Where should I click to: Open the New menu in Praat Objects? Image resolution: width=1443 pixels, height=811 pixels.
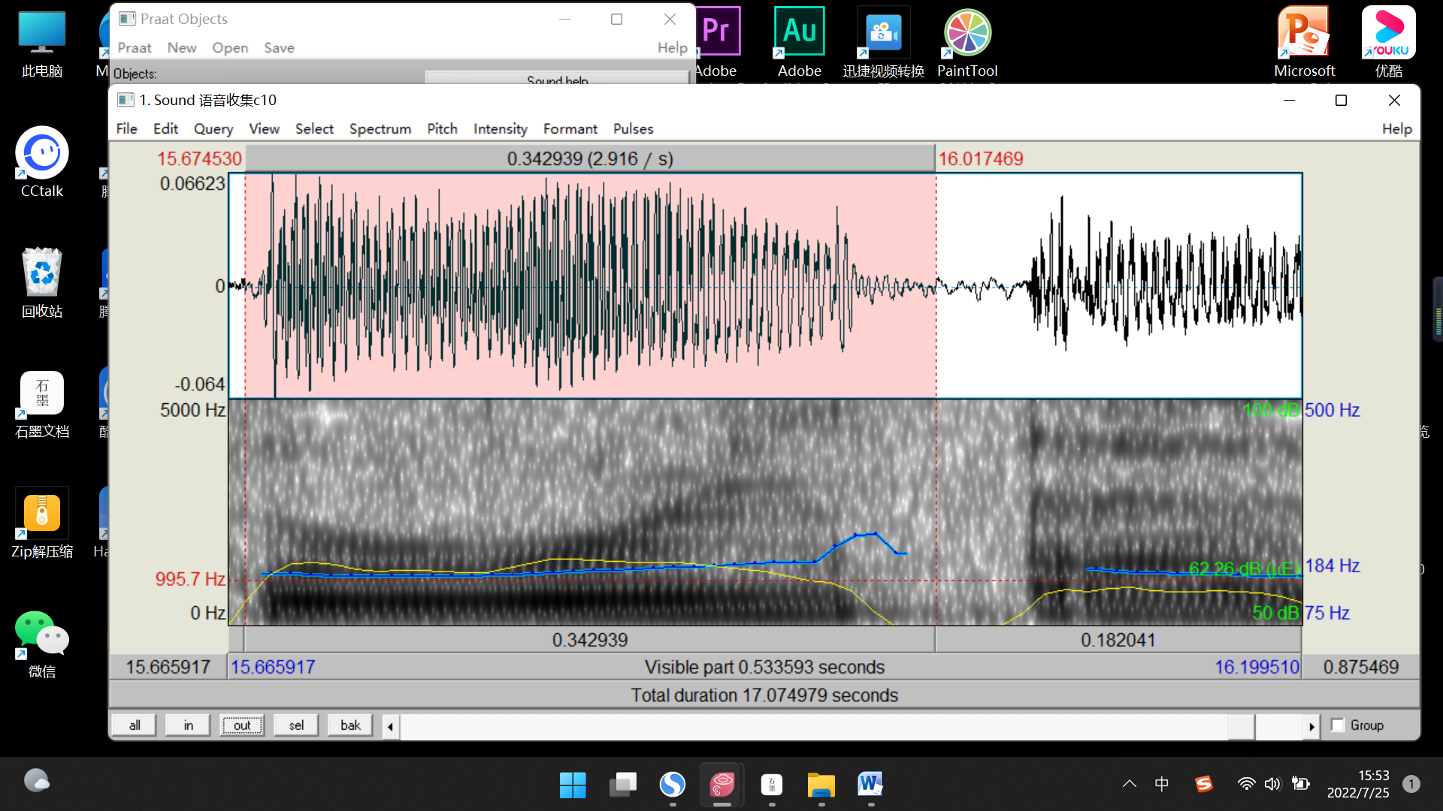[182, 47]
